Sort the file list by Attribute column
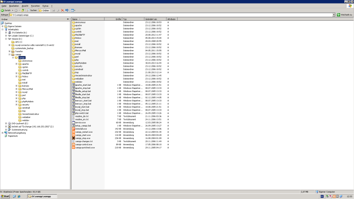 172,19
